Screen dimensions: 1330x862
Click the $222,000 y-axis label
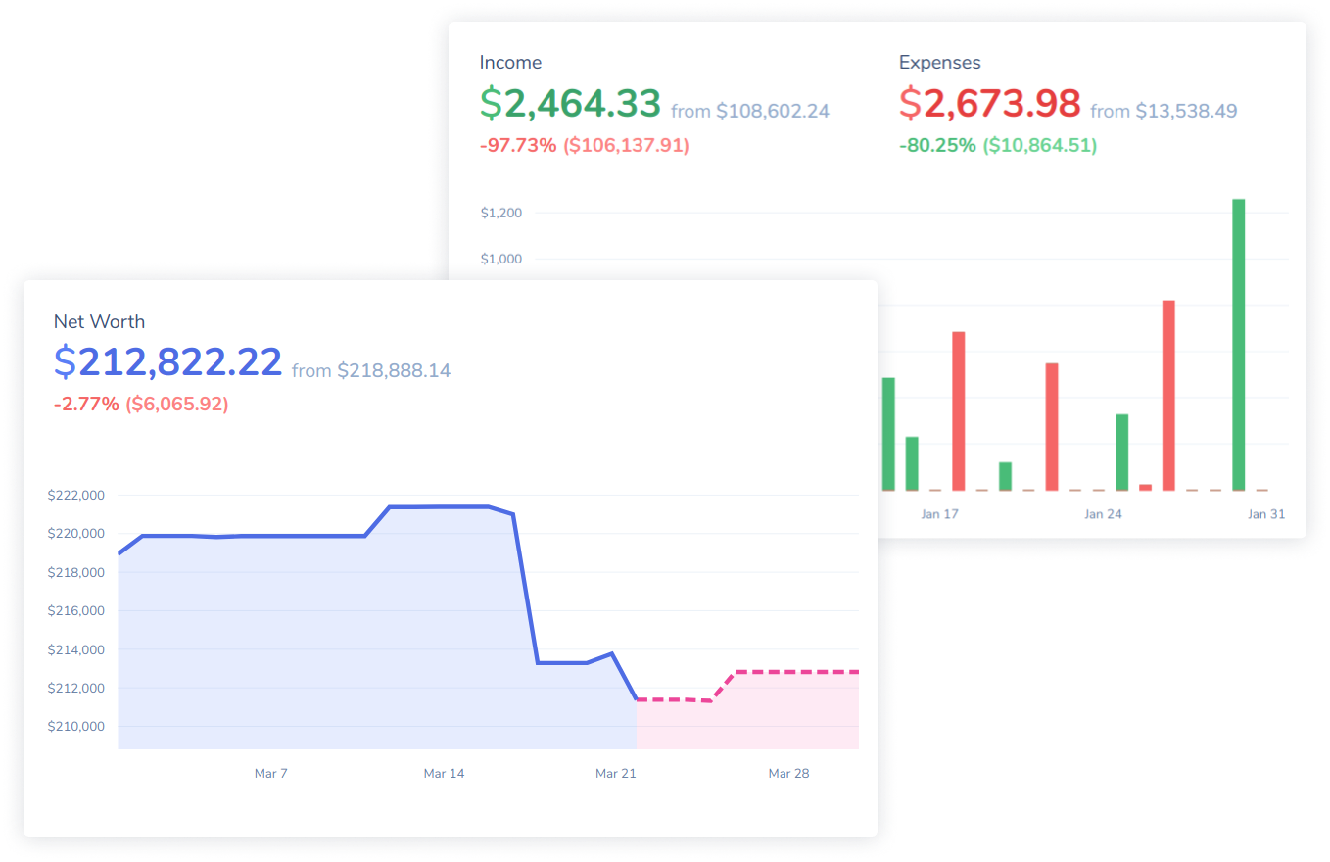[x=75, y=496]
